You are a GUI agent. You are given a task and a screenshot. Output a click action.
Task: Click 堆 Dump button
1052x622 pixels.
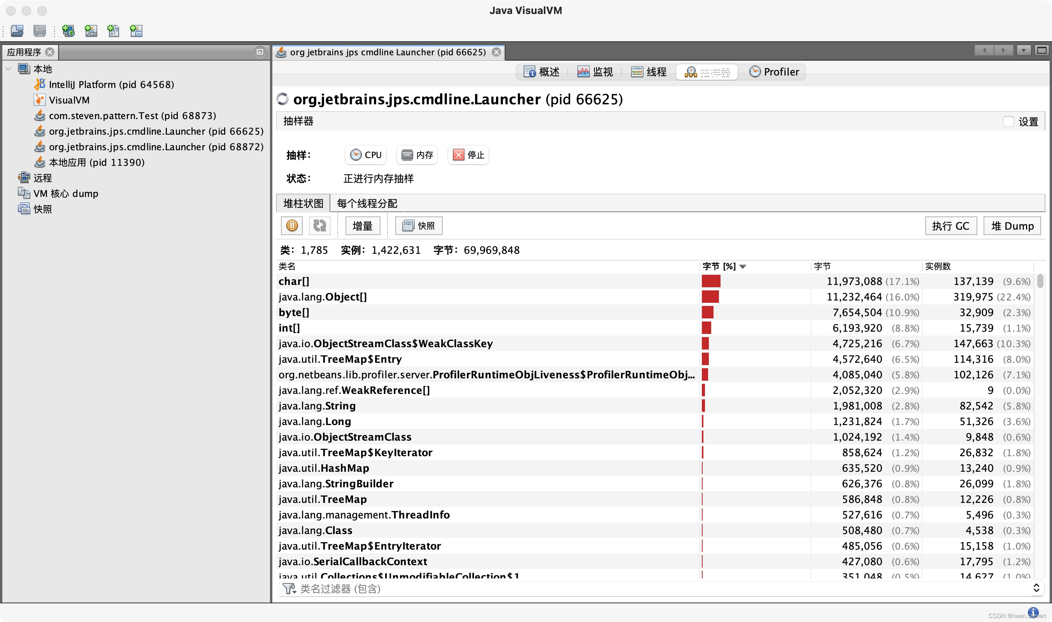[1012, 226]
